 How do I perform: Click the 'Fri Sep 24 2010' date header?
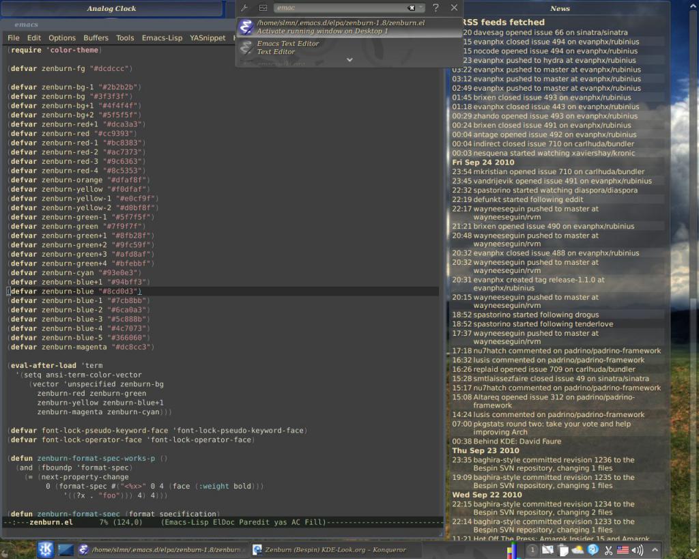pyautogui.click(x=483, y=162)
